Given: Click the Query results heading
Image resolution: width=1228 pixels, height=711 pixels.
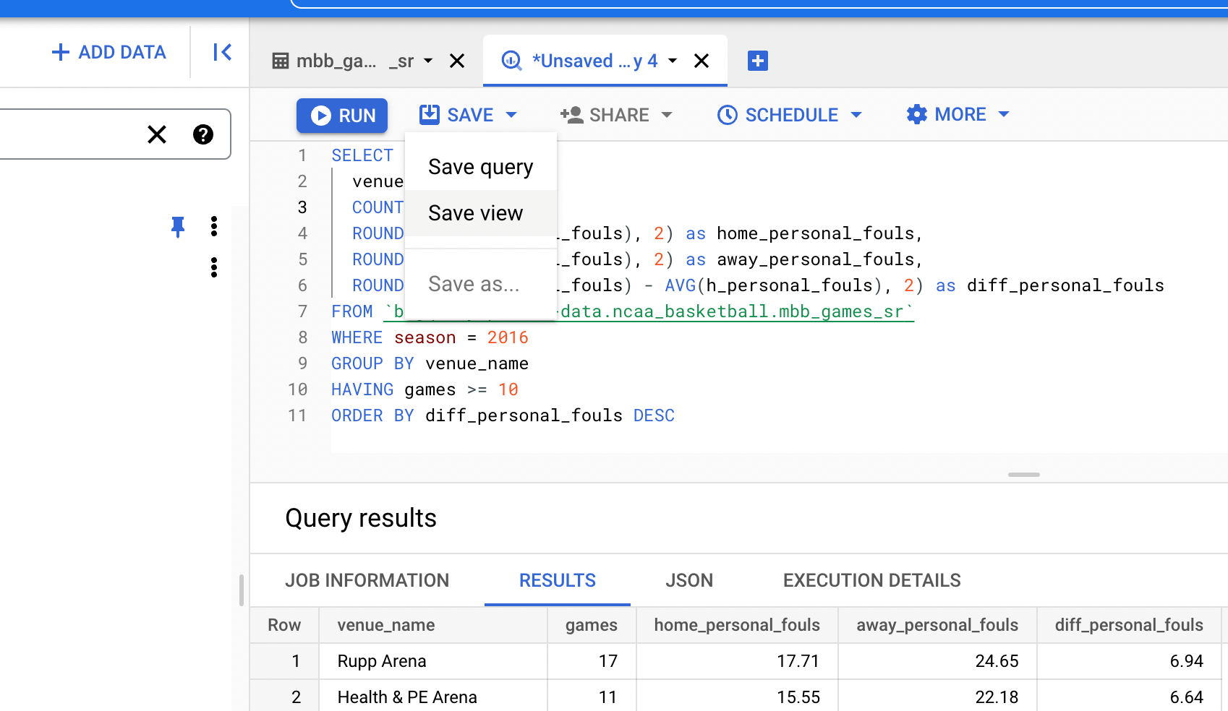Looking at the screenshot, I should (361, 518).
